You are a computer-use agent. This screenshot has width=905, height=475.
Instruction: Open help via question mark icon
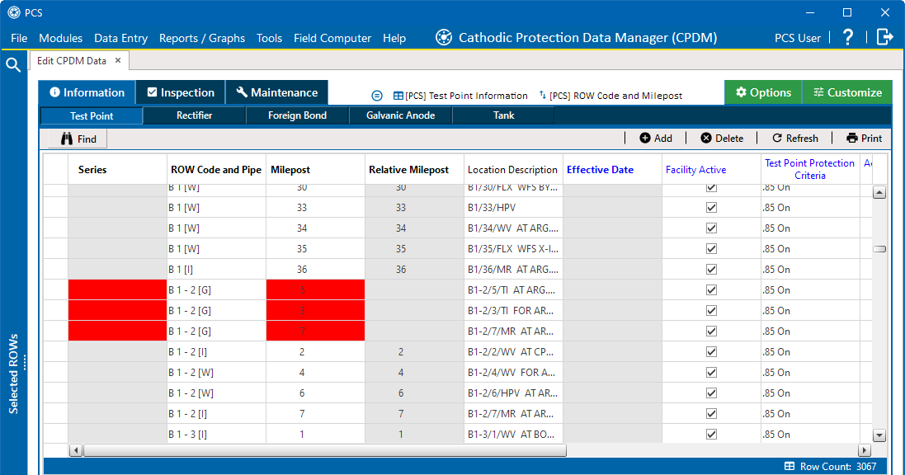(848, 37)
